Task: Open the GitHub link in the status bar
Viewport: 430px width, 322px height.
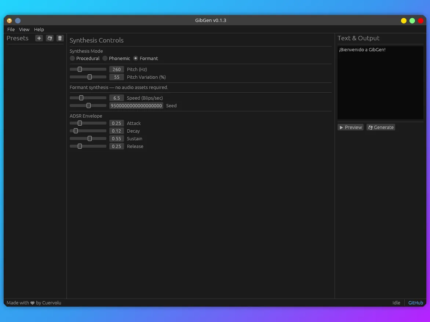Action: tap(416, 303)
